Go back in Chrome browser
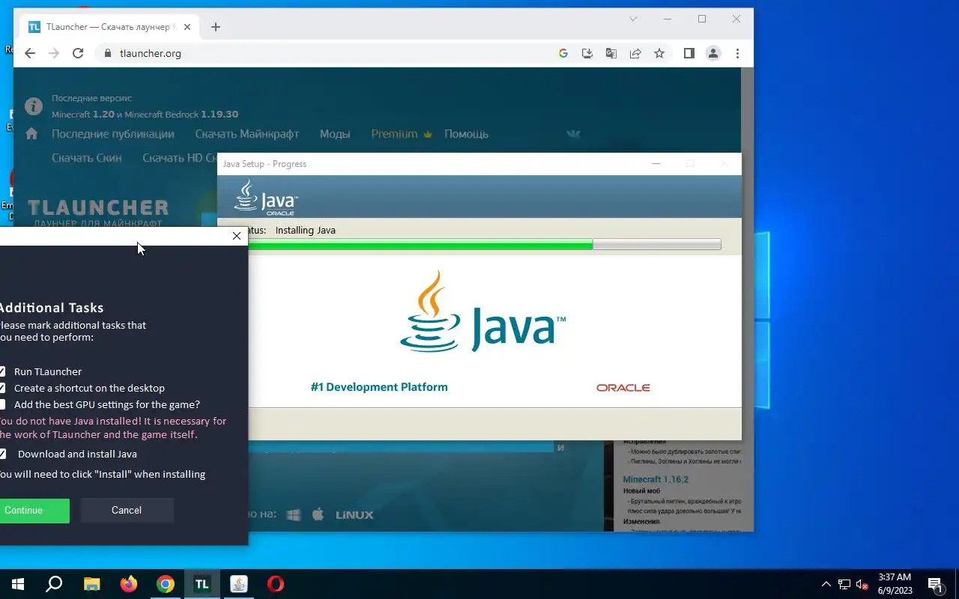The image size is (959, 599). coord(30,53)
